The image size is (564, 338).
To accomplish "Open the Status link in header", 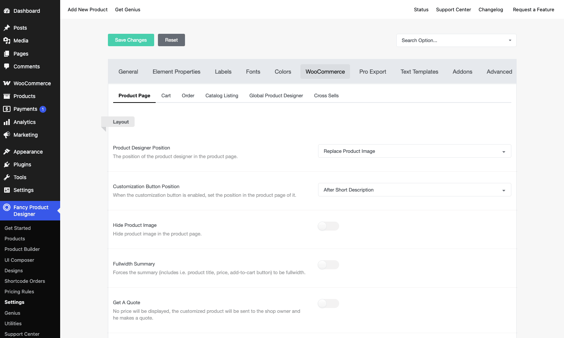I will (x=421, y=9).
